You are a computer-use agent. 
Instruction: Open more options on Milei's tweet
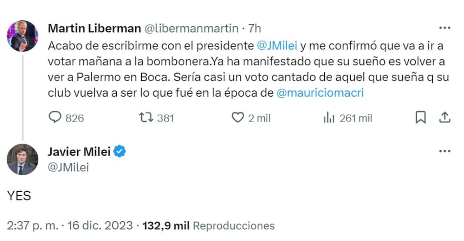pyautogui.click(x=444, y=152)
